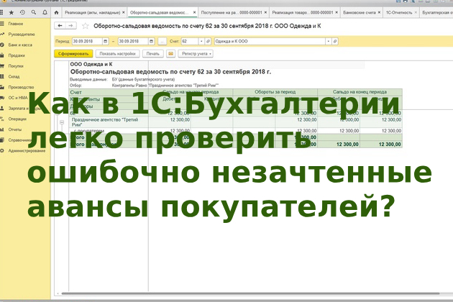The height and width of the screenshot is (302, 453).
Task: Click account field containing 62
Action: point(190,41)
